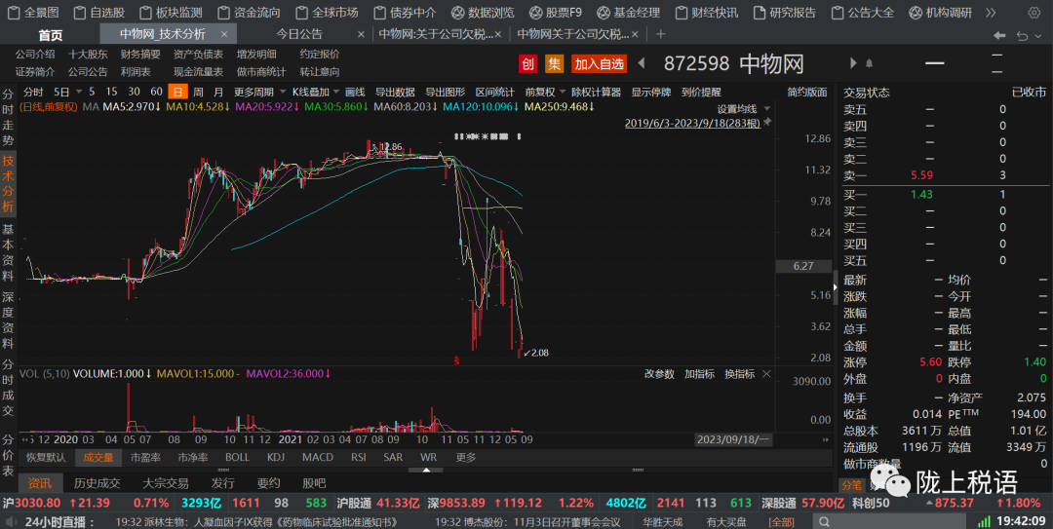1053x529 pixels.
Task: Open 公告大全 announcements
Action: pyautogui.click(x=862, y=12)
